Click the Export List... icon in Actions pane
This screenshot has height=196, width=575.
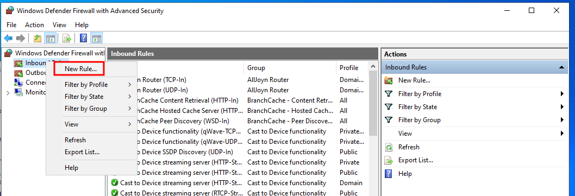click(389, 161)
